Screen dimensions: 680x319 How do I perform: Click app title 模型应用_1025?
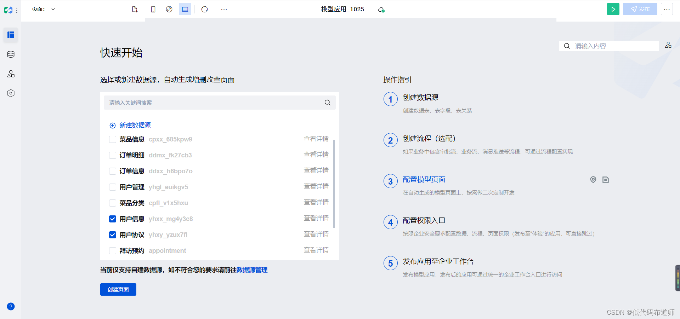pos(342,9)
